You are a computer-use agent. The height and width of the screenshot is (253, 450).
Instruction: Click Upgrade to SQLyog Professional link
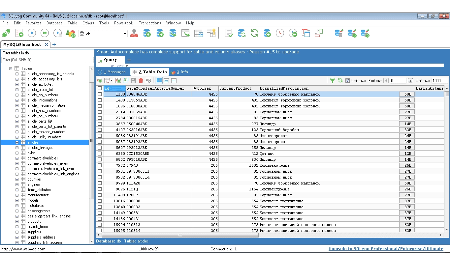point(386,249)
